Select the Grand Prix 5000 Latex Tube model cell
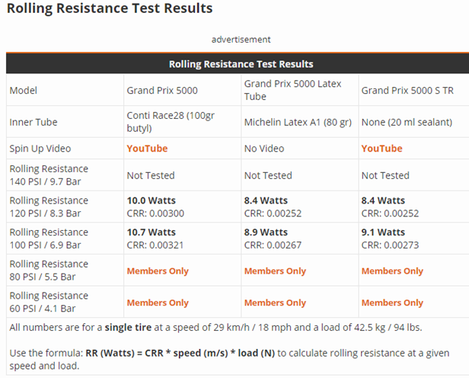The image size is (469, 378). pyautogui.click(x=293, y=90)
